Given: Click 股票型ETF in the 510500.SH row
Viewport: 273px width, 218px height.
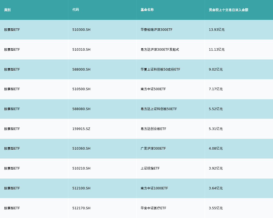Looking at the screenshot, I should pos(12,89).
